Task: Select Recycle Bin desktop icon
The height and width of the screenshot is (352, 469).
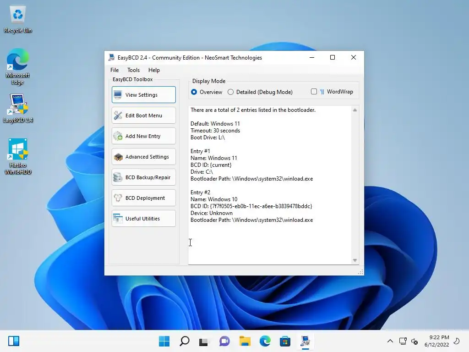Action: [x=18, y=19]
